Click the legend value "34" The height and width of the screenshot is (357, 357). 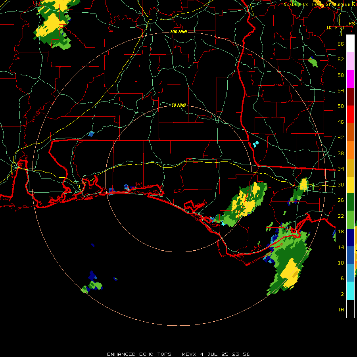(341, 169)
